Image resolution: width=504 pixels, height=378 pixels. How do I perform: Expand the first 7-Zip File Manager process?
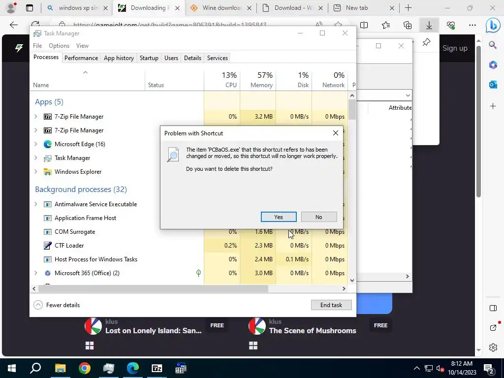click(x=35, y=116)
